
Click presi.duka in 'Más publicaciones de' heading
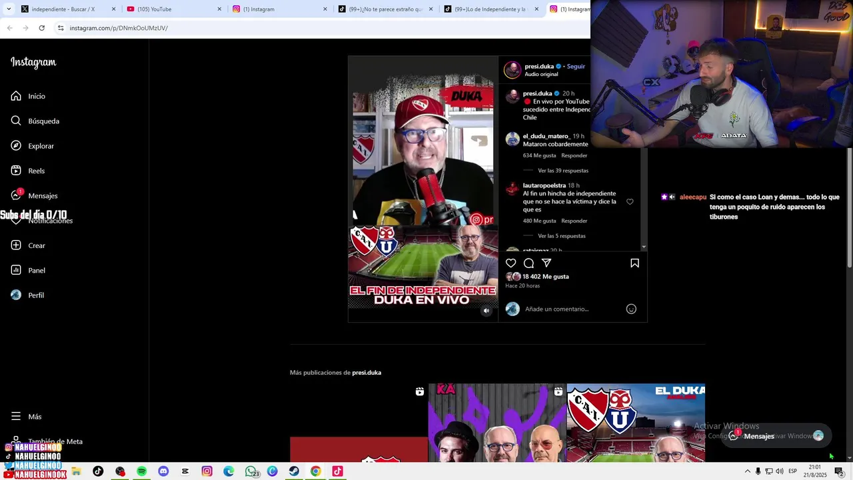click(x=367, y=373)
